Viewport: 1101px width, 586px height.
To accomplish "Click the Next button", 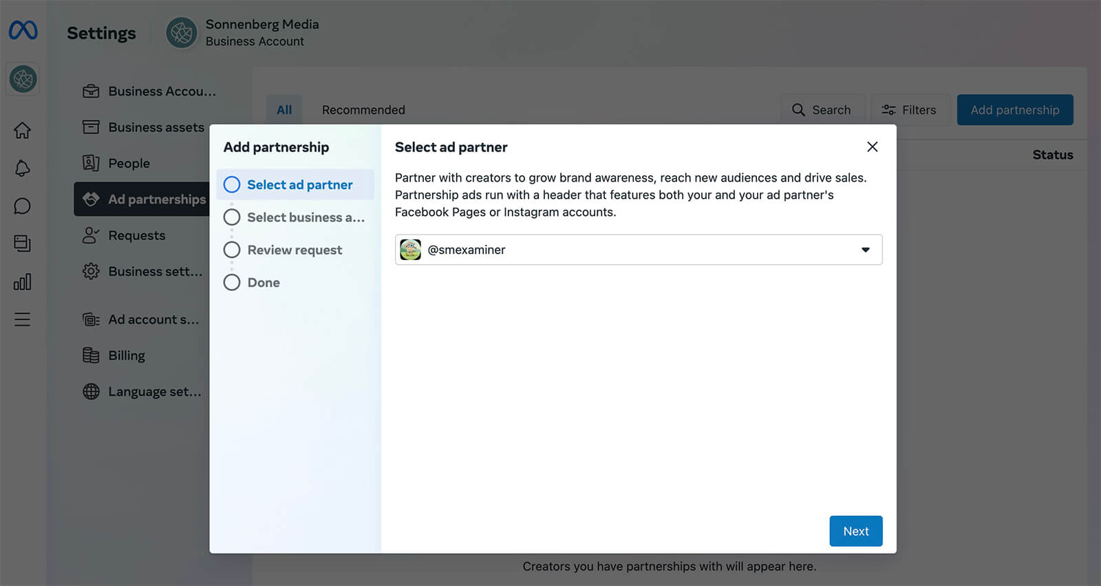I will click(x=855, y=531).
